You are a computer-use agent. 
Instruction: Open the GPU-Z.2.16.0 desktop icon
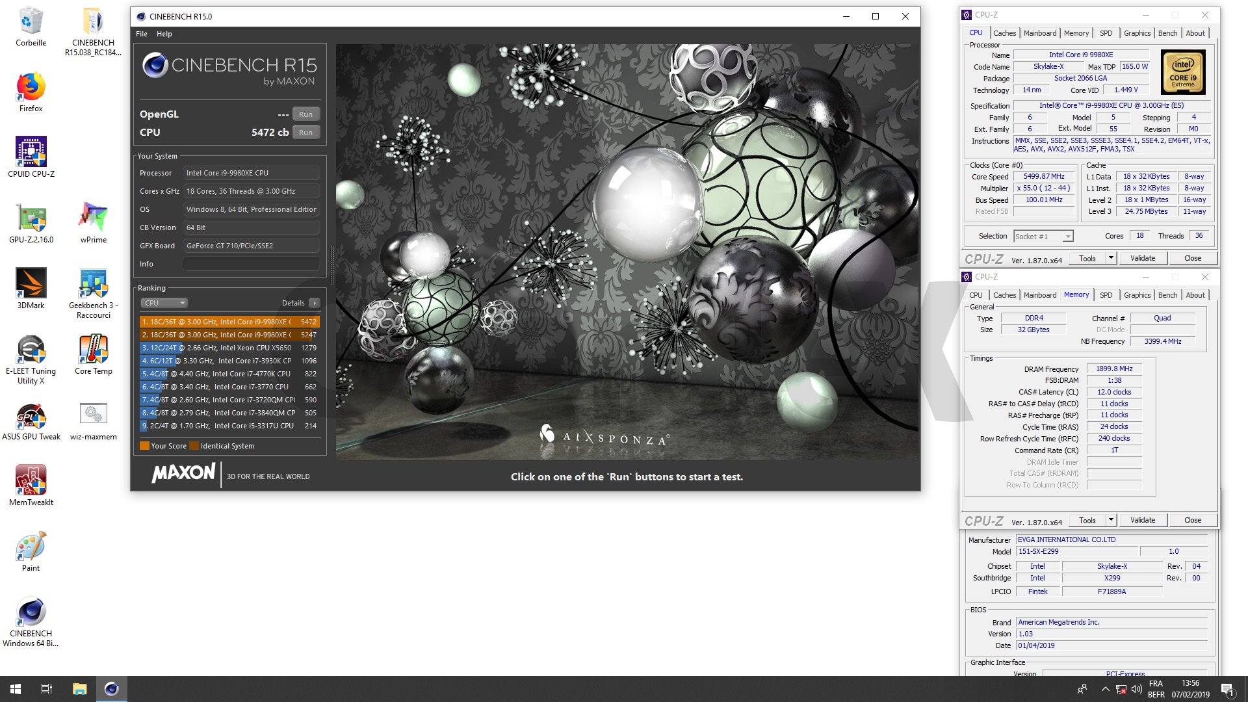pos(31,223)
